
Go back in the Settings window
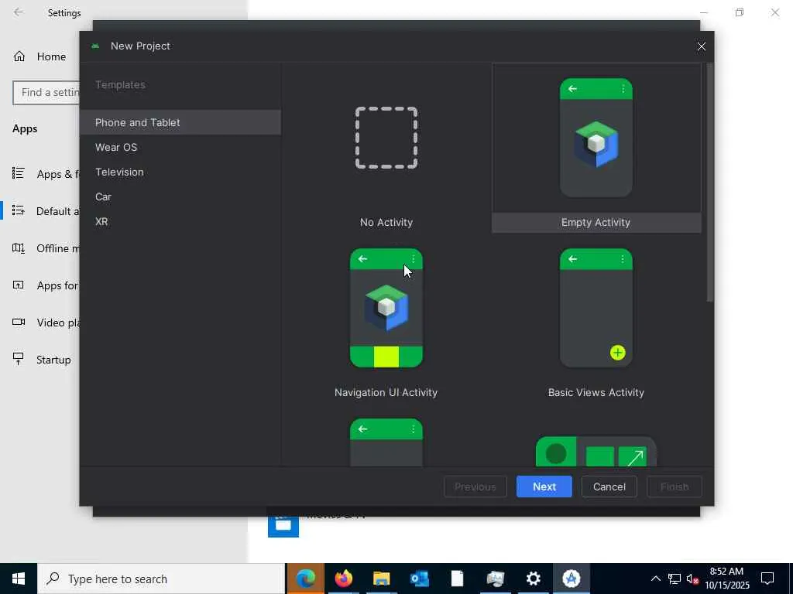19,12
